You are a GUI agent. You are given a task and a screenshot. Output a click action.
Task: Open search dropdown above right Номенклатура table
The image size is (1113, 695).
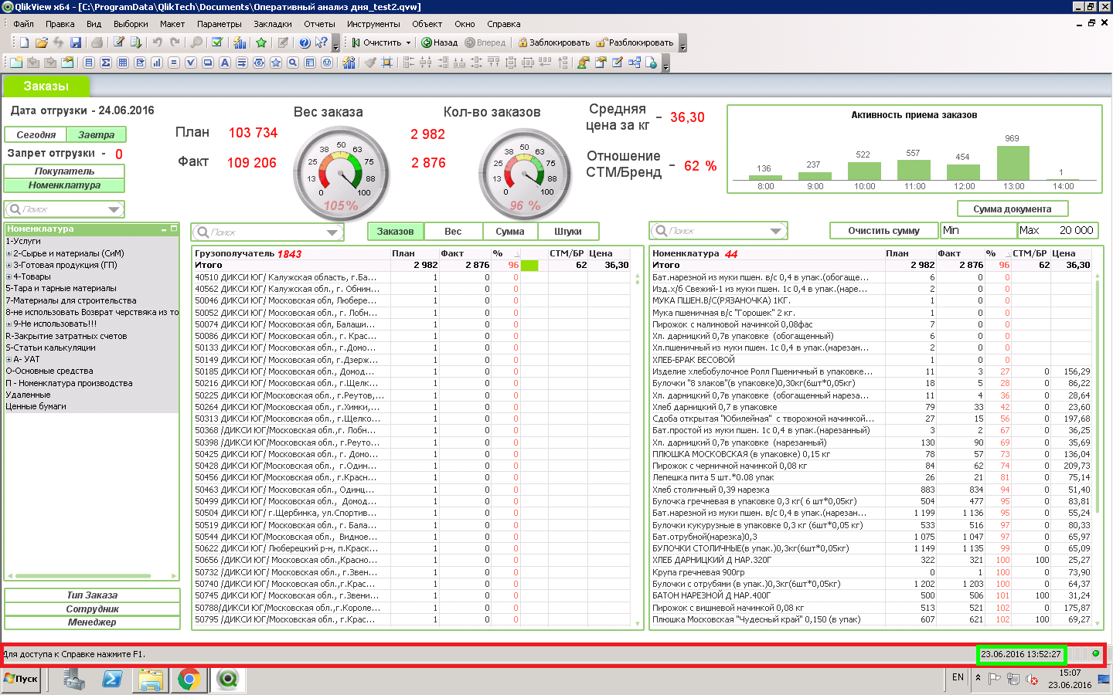click(x=777, y=231)
